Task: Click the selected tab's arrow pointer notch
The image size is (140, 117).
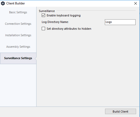Action: pyautogui.click(x=35, y=59)
